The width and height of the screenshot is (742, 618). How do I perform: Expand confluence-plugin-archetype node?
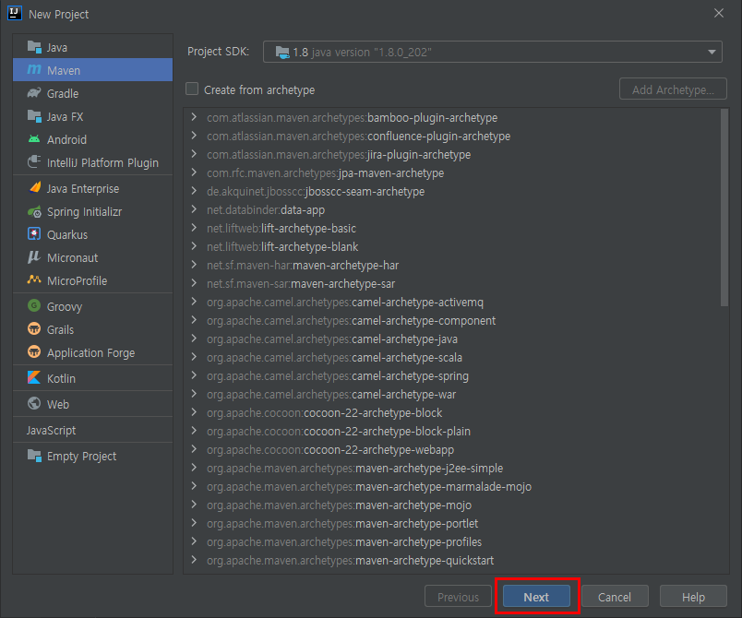pyautogui.click(x=194, y=136)
